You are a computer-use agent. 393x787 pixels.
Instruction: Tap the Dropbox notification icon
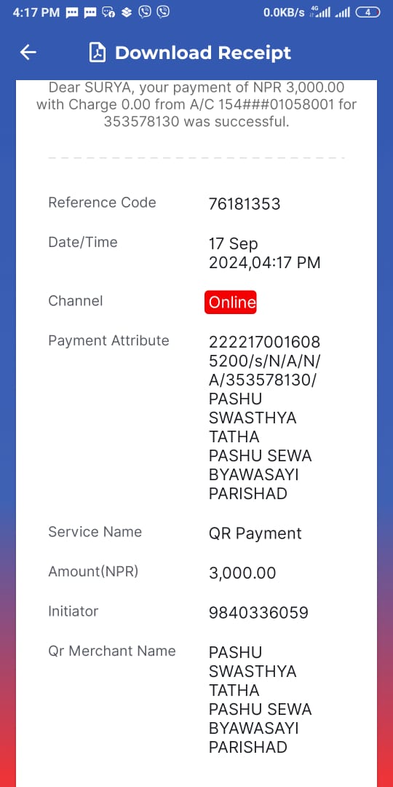point(127,12)
